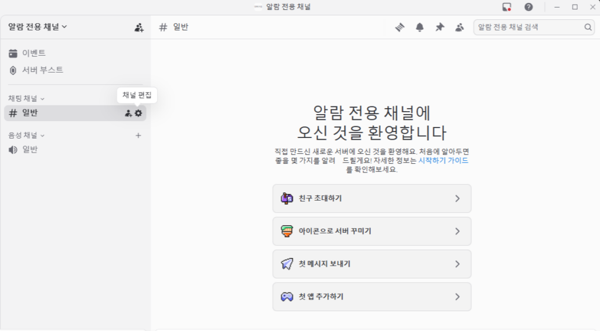
Task: Open 이벤트 in the sidebar
Action: (34, 54)
